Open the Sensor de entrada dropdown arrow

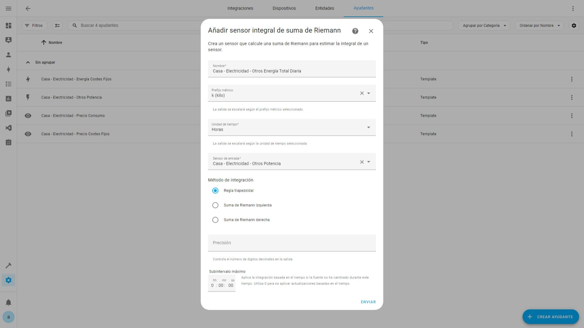tap(369, 162)
